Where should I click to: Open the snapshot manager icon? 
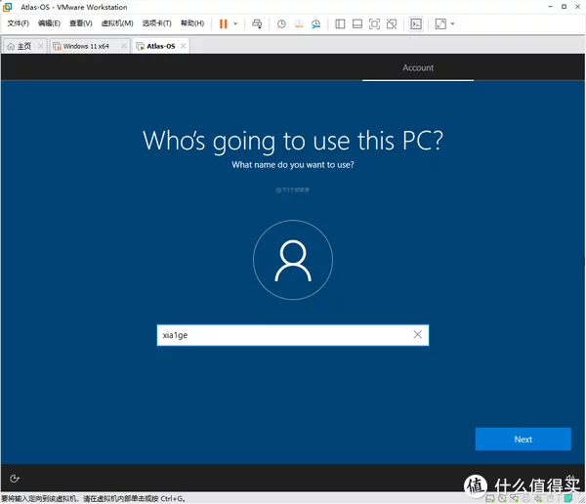point(315,23)
